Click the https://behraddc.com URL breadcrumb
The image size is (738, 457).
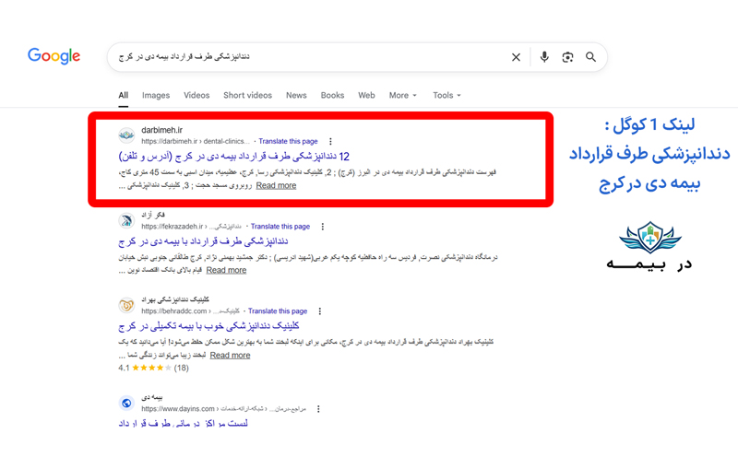pos(190,311)
